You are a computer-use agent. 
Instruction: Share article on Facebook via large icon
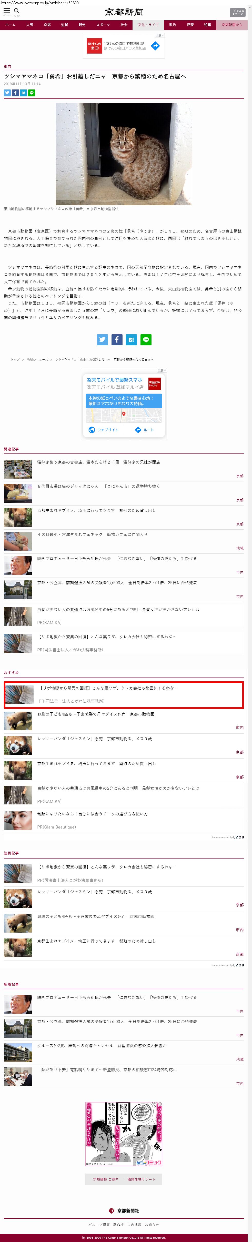tap(117, 339)
